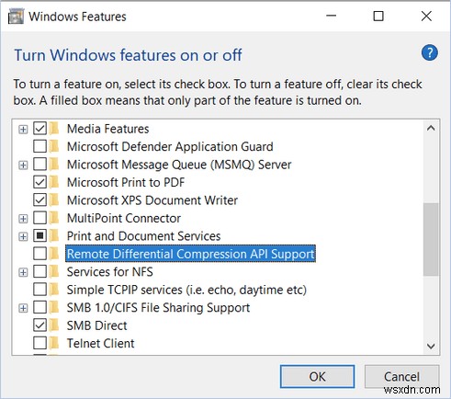Select the MultiPoint Connector label
This screenshot has width=451, height=399.
coord(124,218)
